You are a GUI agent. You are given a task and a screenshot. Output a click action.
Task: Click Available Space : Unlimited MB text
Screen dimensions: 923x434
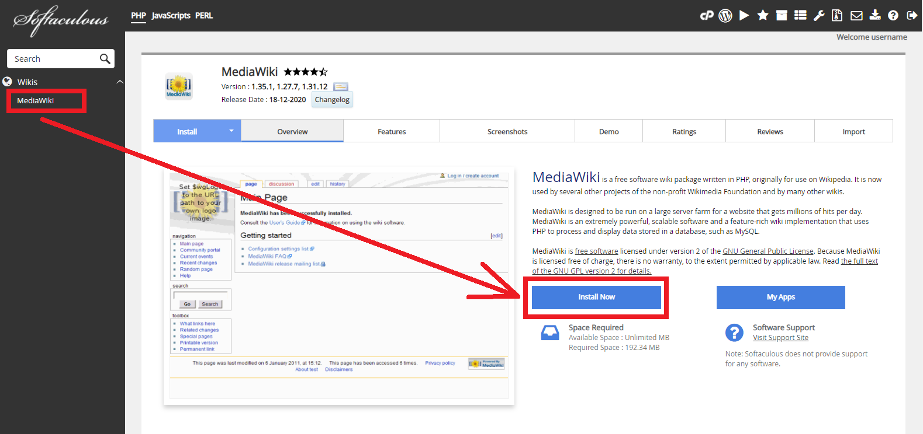tap(619, 338)
